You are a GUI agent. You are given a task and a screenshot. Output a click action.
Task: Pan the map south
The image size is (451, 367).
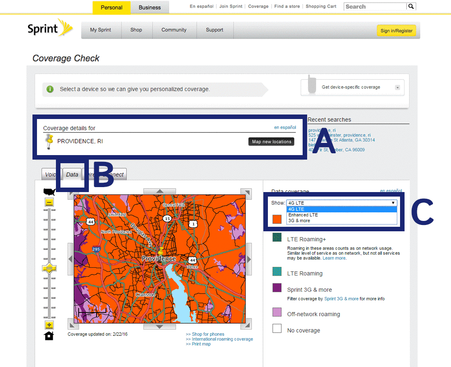pyautogui.click(x=160, y=326)
